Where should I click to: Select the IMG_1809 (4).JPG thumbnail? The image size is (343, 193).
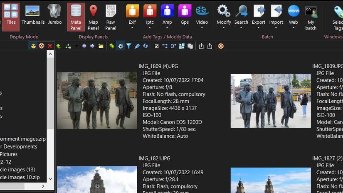97,101
